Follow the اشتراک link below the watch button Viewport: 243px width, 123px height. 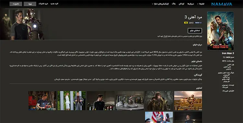(166, 36)
